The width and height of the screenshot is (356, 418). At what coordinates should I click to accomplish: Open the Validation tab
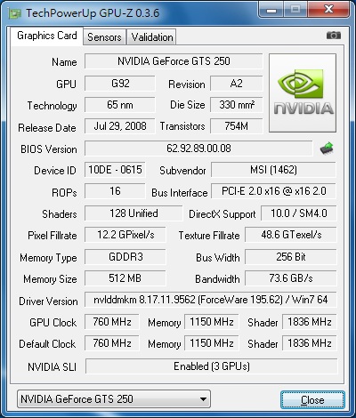[x=152, y=37]
